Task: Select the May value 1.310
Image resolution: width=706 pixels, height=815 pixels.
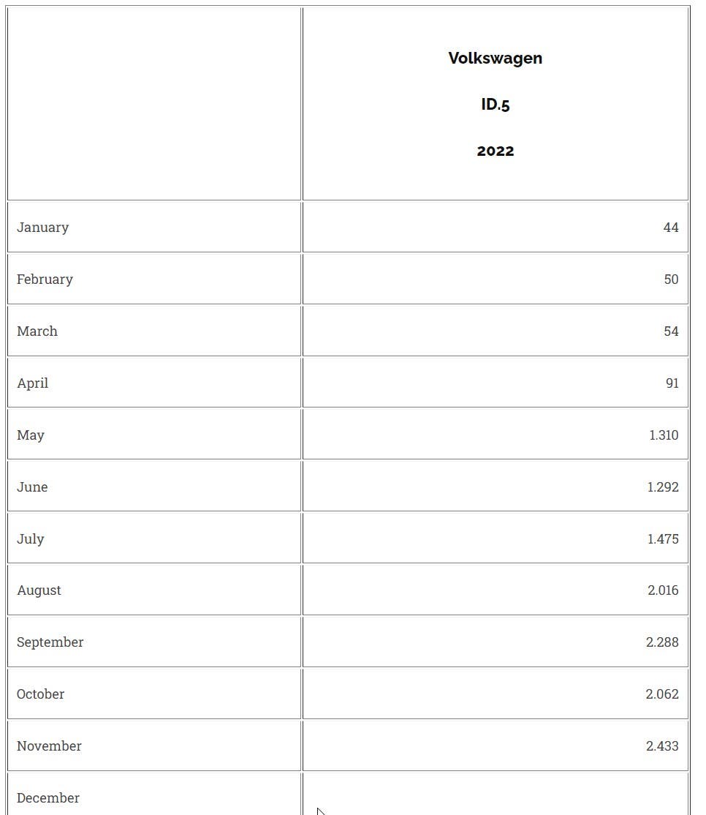Action: coord(663,435)
